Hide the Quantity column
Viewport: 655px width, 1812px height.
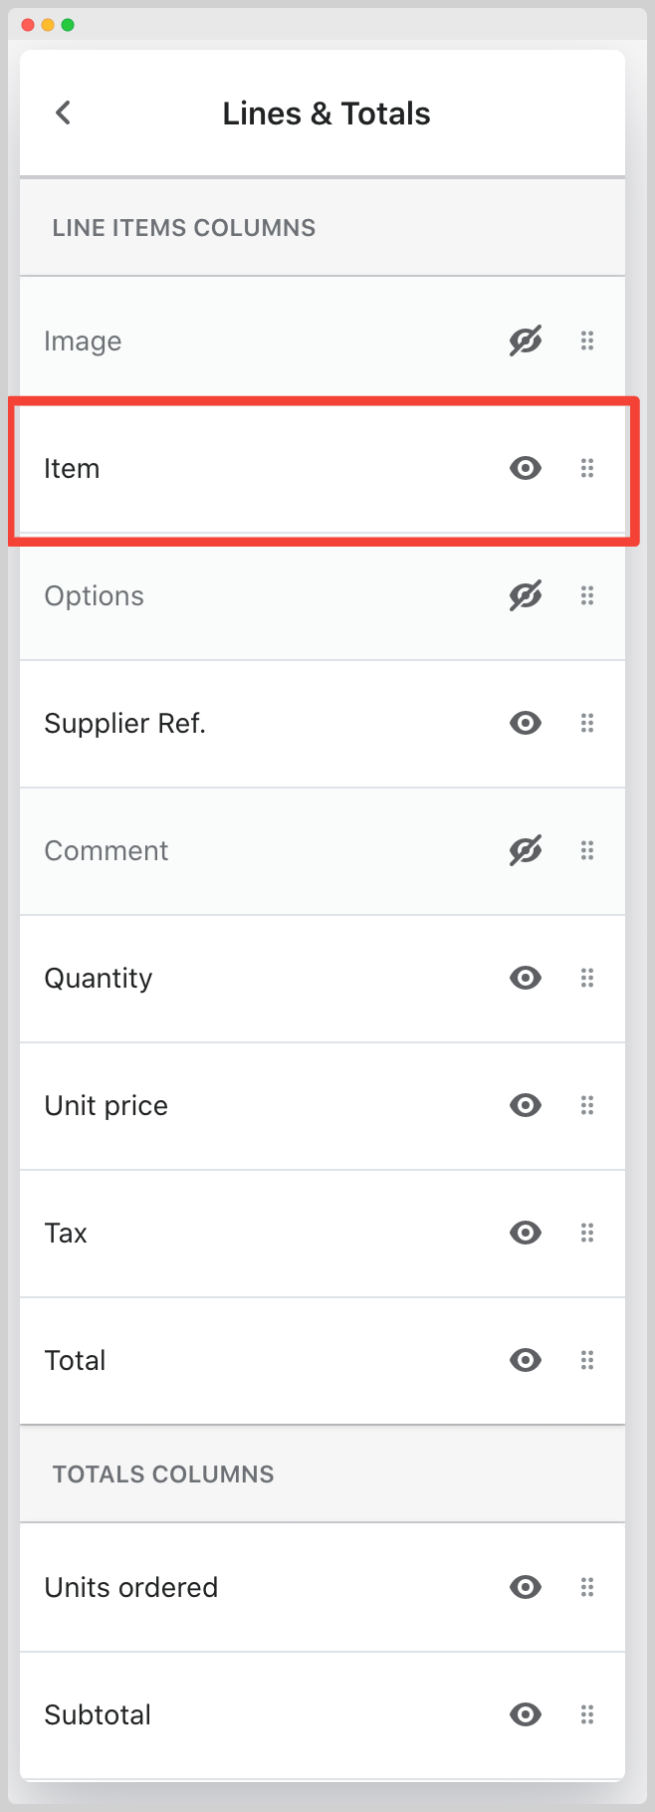click(525, 978)
